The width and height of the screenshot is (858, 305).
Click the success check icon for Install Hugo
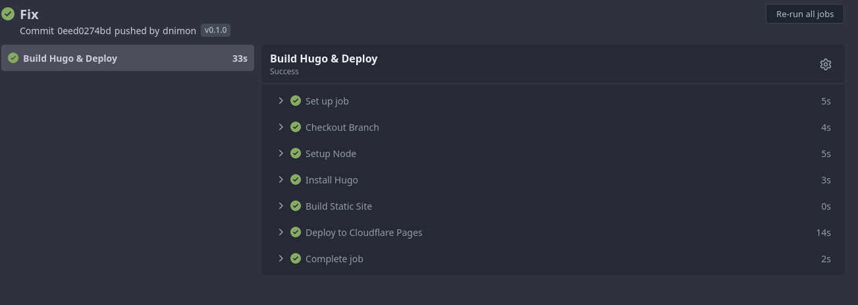tap(296, 180)
